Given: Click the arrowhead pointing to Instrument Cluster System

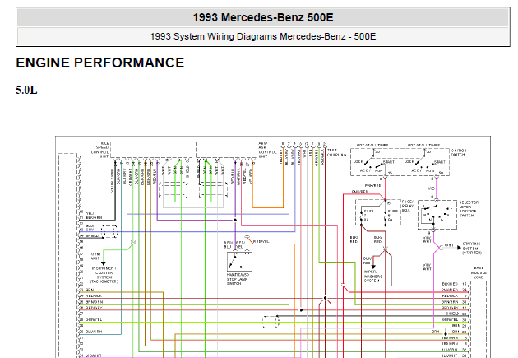Looking at the screenshot, I should 104,263.
